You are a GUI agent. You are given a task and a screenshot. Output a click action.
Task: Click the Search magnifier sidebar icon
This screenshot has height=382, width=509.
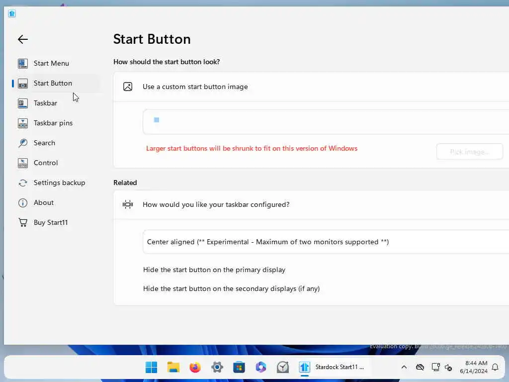(23, 143)
